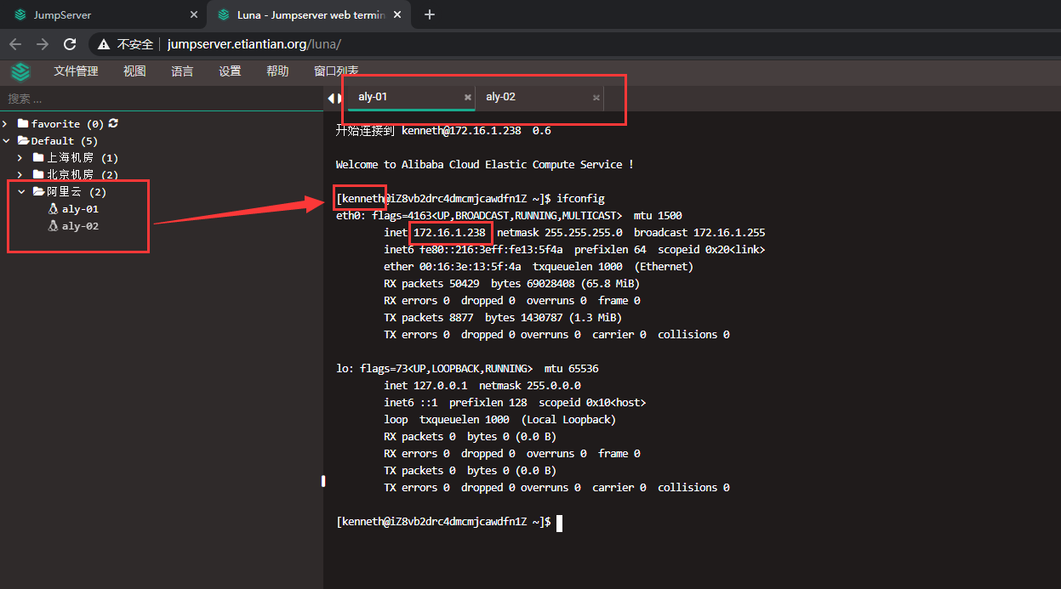This screenshot has height=589, width=1061.
Task: Close the aly-01 terminal tab
Action: click(468, 98)
